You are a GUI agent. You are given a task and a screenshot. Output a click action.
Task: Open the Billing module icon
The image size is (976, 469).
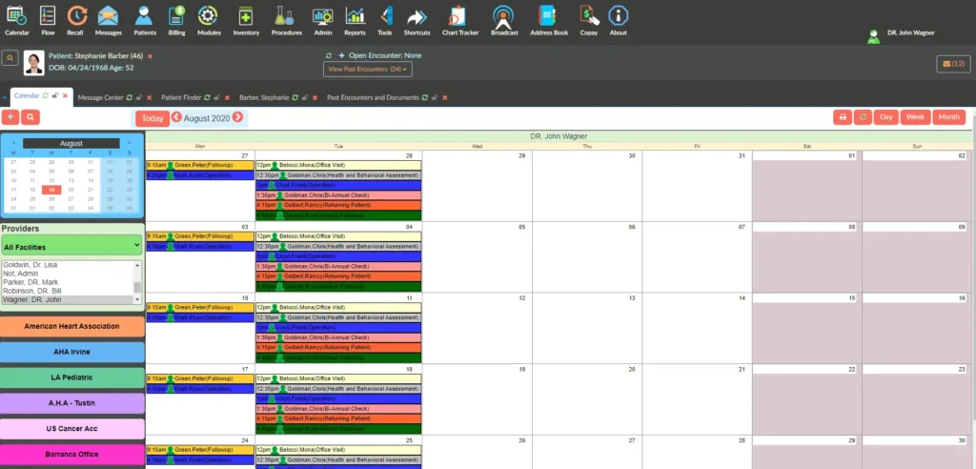176,19
